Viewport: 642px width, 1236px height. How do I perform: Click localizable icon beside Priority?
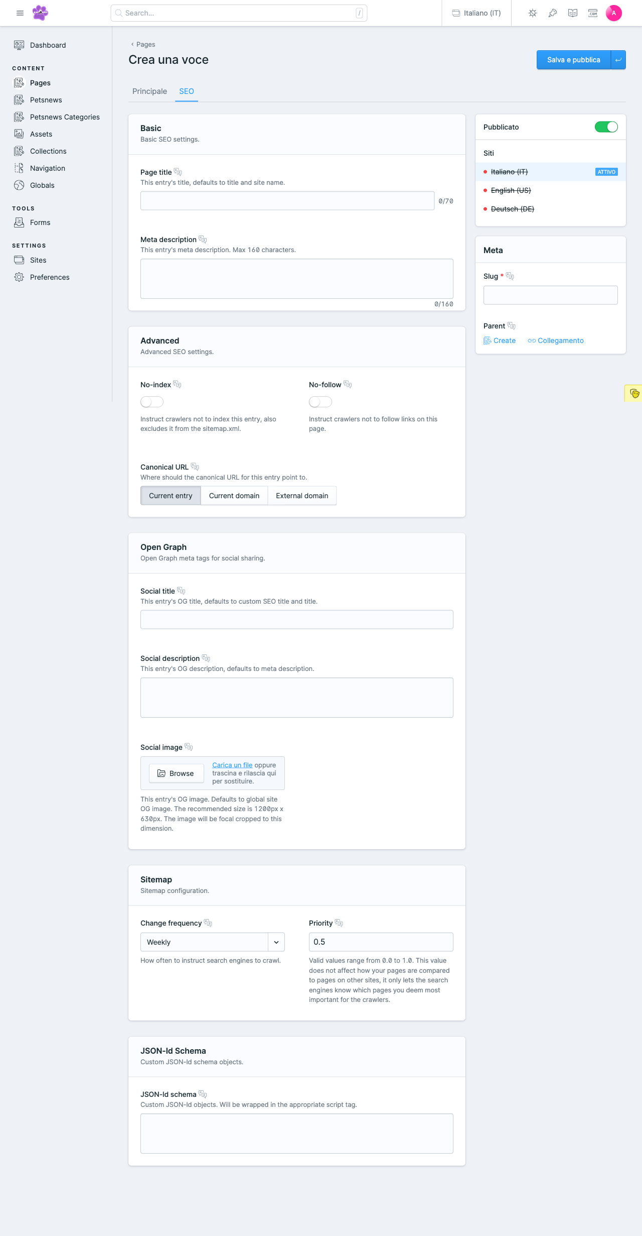click(x=339, y=923)
